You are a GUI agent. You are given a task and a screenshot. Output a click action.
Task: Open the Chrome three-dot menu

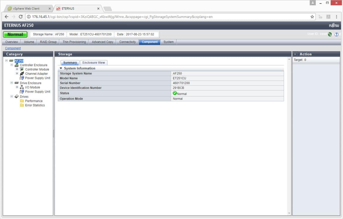[x=337, y=17]
